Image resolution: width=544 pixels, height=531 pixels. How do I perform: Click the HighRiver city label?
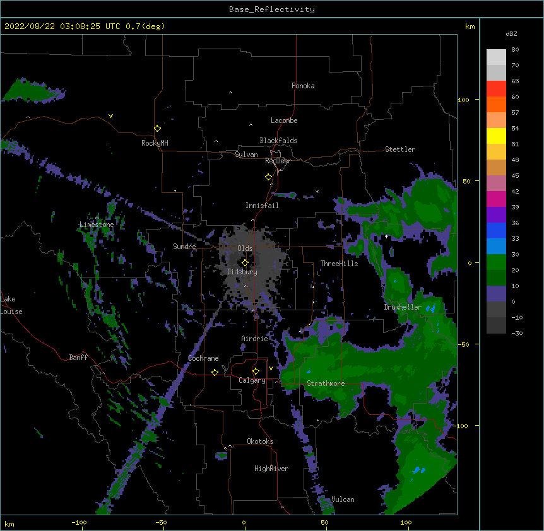coord(271,469)
